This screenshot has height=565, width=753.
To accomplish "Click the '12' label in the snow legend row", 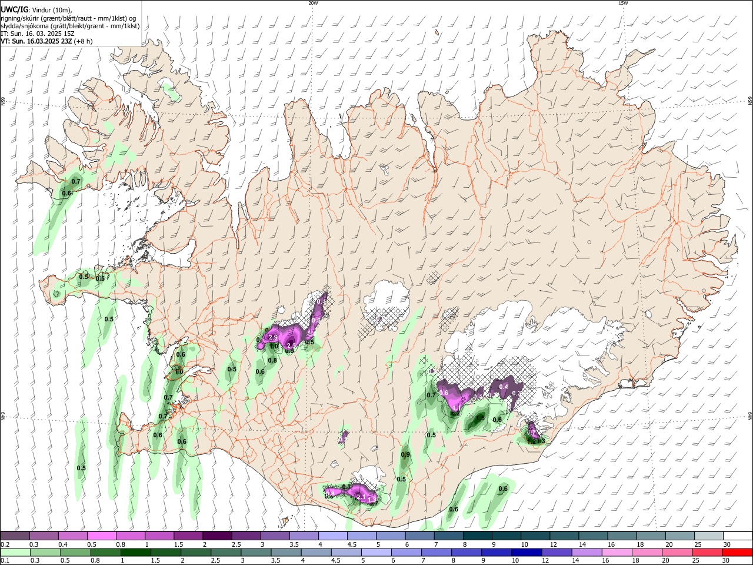I will coord(554,544).
